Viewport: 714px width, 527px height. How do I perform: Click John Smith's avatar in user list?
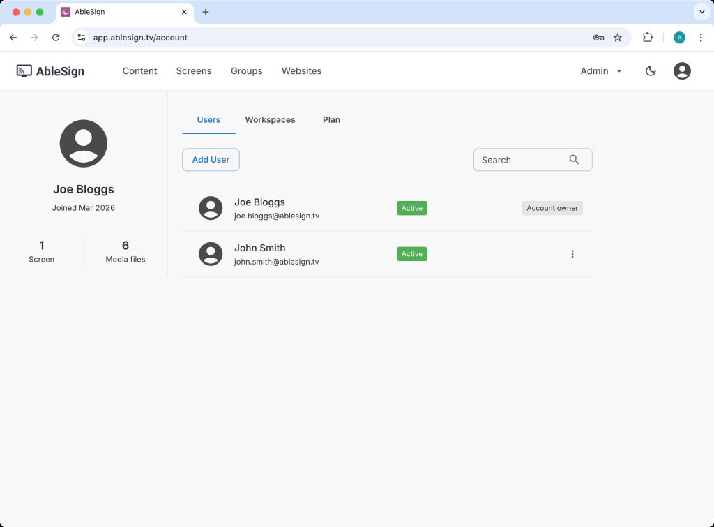(x=211, y=254)
